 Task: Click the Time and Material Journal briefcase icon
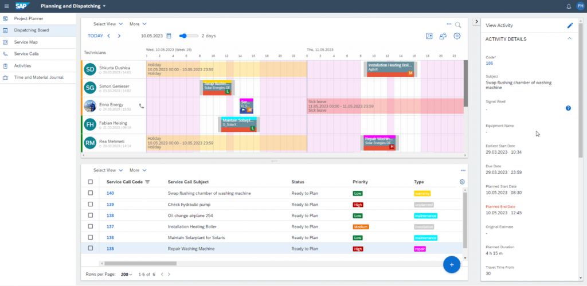tap(5, 77)
